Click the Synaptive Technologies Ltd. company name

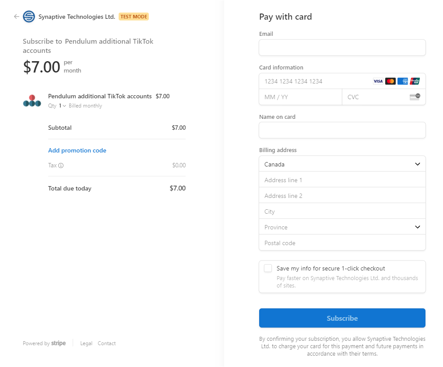click(77, 17)
